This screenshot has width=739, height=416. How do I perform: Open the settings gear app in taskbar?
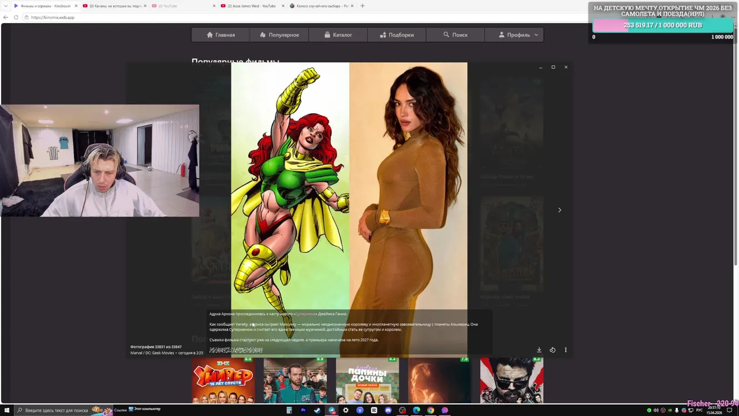pos(345,410)
